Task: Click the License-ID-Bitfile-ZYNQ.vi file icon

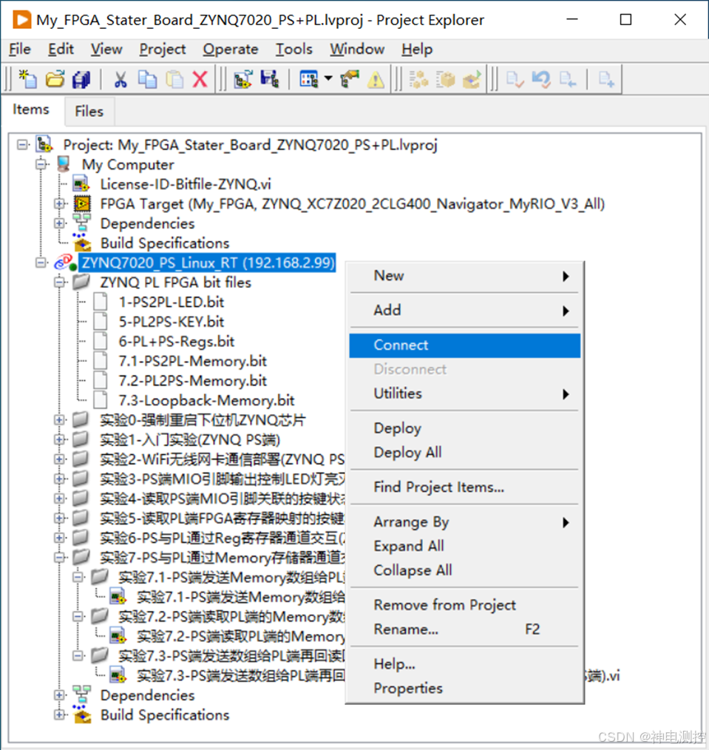Action: (81, 184)
